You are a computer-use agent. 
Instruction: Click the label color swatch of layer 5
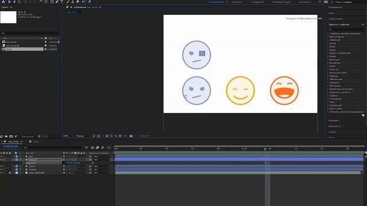pos(17,173)
